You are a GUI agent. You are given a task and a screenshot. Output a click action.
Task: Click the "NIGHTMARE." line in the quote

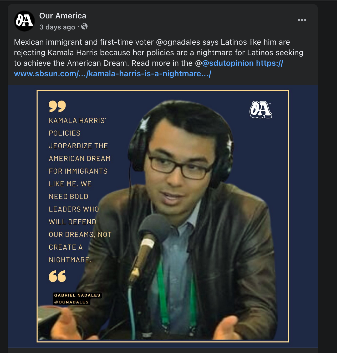click(x=70, y=260)
